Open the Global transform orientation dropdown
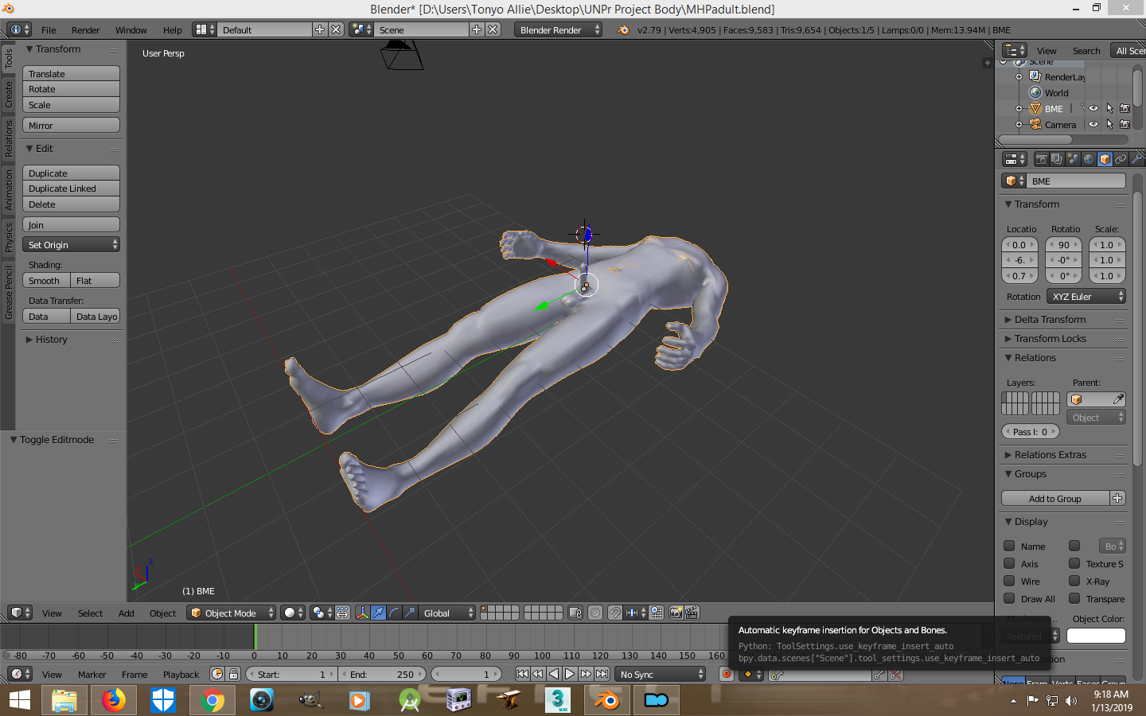1146x716 pixels. coord(447,613)
